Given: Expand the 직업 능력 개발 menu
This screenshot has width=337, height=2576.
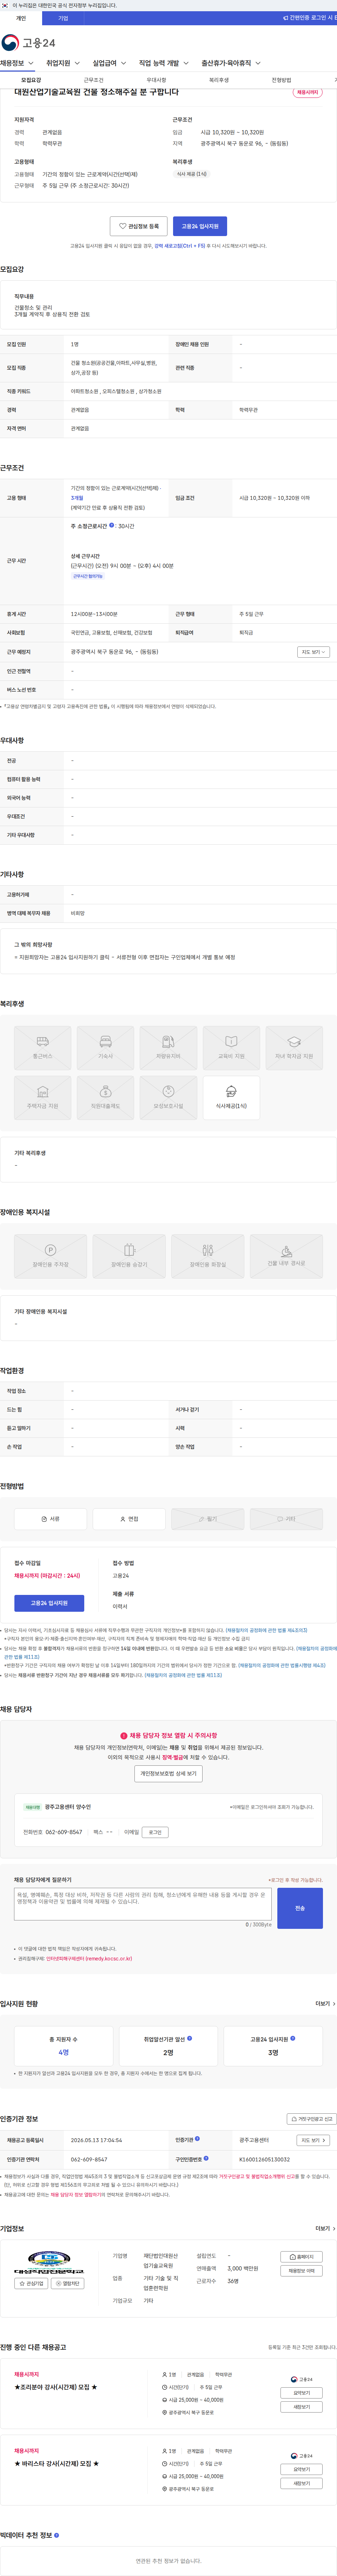Looking at the screenshot, I should 164,63.
